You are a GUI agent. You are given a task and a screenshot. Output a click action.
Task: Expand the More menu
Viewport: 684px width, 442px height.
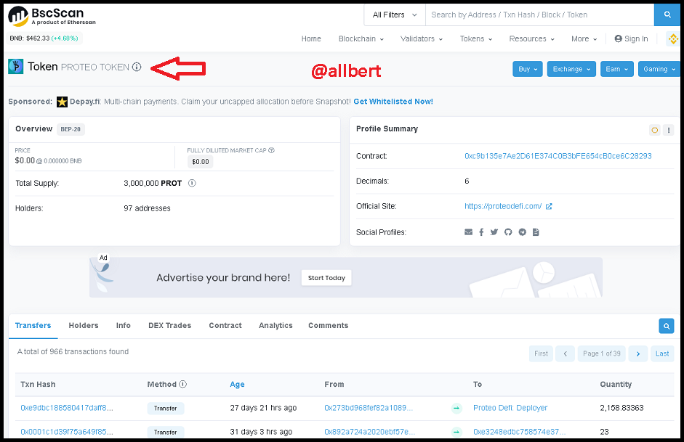point(584,38)
